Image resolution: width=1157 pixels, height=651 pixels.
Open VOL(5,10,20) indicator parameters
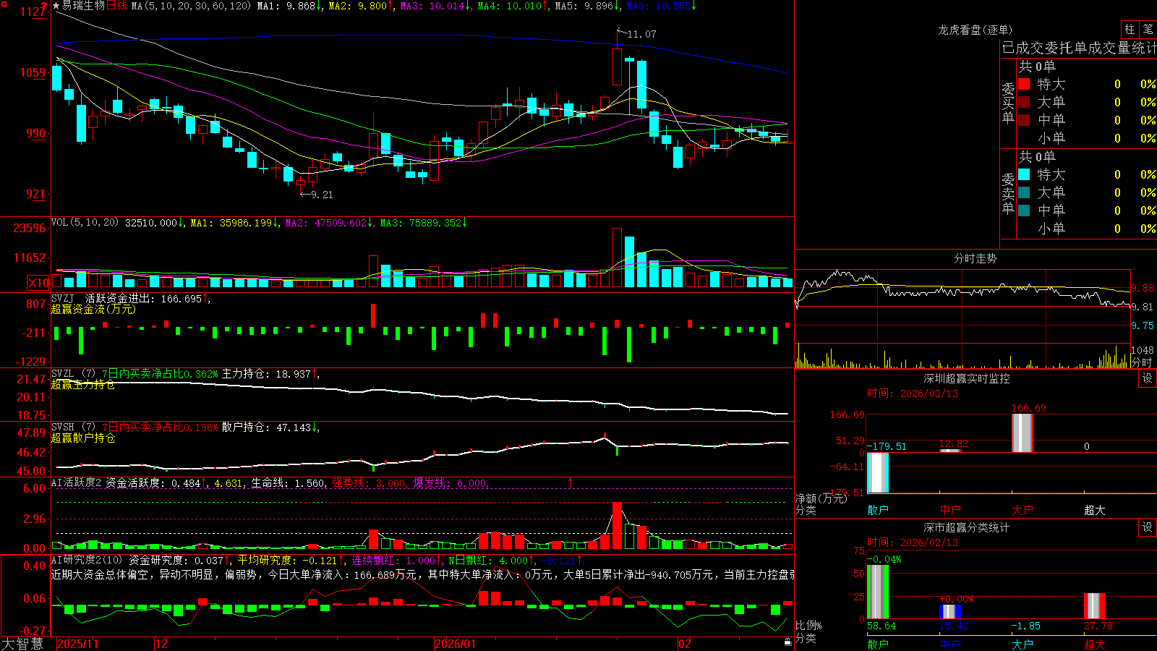(x=85, y=223)
